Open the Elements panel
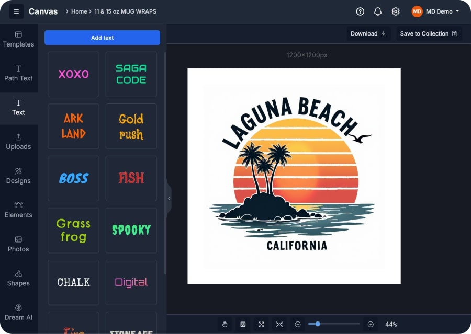 [19, 211]
